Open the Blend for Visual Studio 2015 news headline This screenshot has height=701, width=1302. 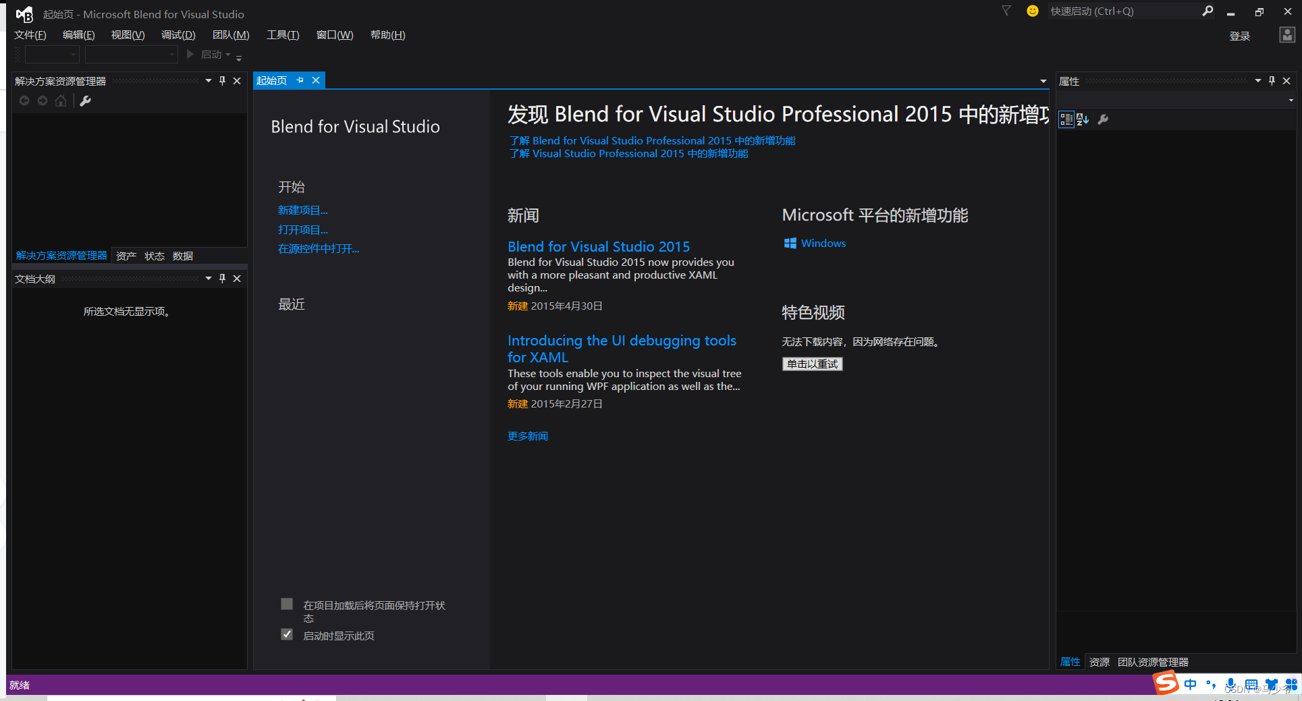coord(599,247)
